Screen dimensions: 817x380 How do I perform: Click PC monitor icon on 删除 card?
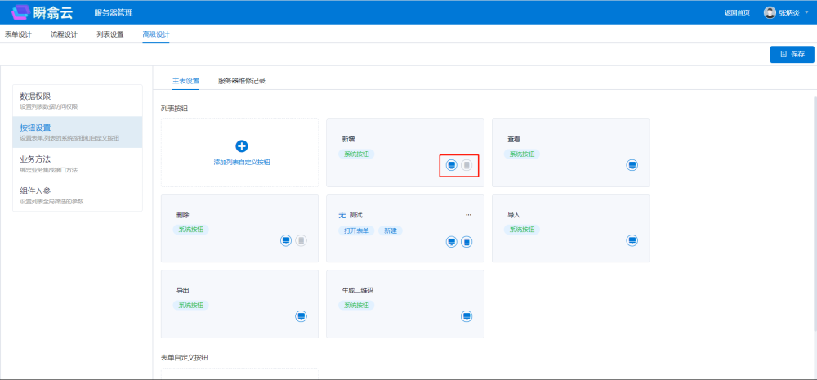286,241
